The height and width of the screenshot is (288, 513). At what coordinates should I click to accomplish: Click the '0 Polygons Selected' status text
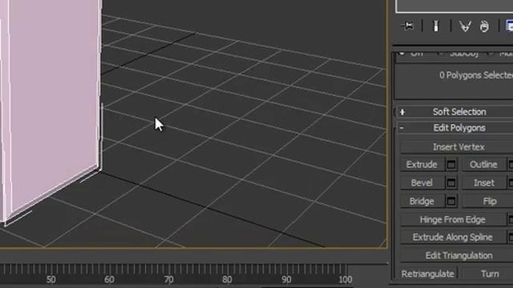[x=476, y=75]
